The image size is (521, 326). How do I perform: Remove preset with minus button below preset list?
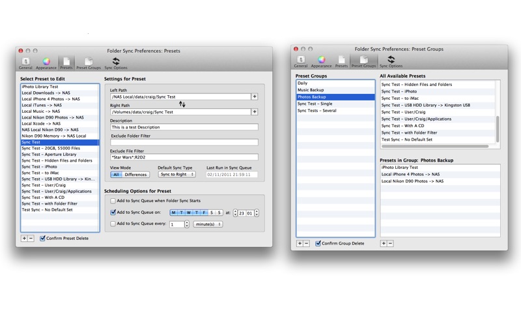click(31, 239)
